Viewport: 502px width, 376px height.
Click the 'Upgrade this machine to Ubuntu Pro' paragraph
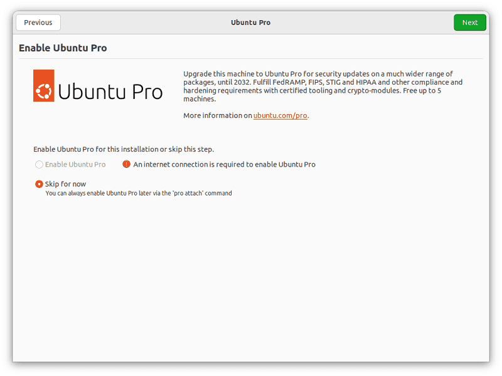[x=323, y=86]
